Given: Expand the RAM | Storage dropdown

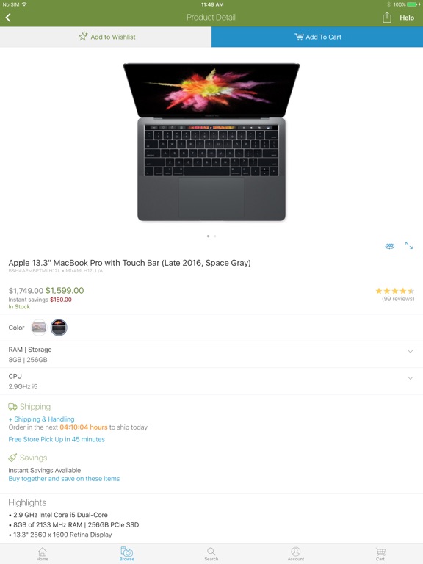Looking at the screenshot, I should click(x=410, y=351).
